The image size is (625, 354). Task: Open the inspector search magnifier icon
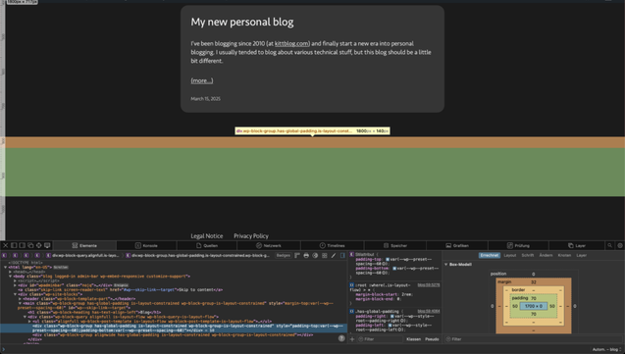(x=609, y=245)
